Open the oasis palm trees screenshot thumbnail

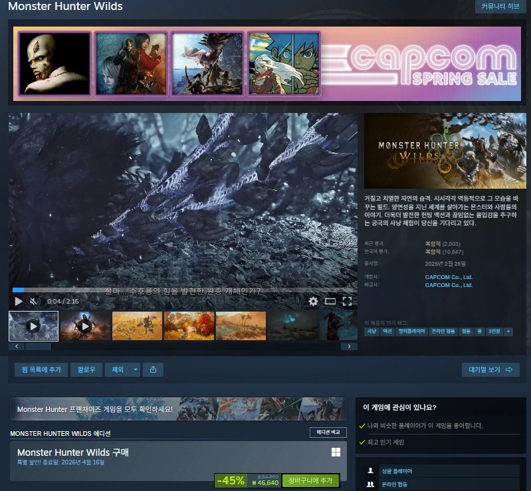[241, 326]
